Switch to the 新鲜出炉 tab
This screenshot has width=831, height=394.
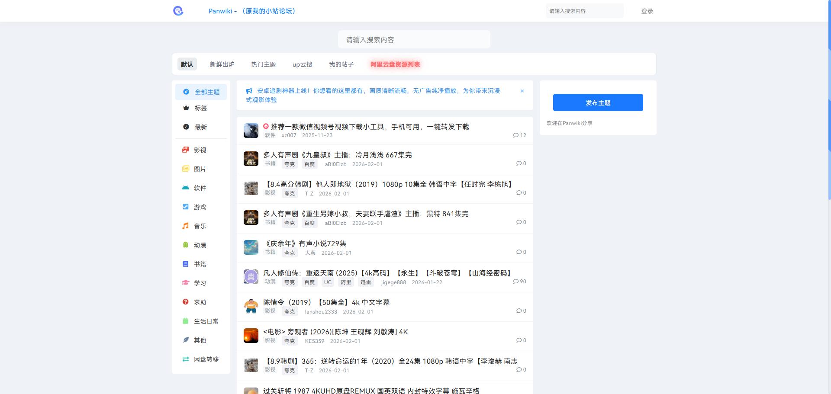(222, 64)
